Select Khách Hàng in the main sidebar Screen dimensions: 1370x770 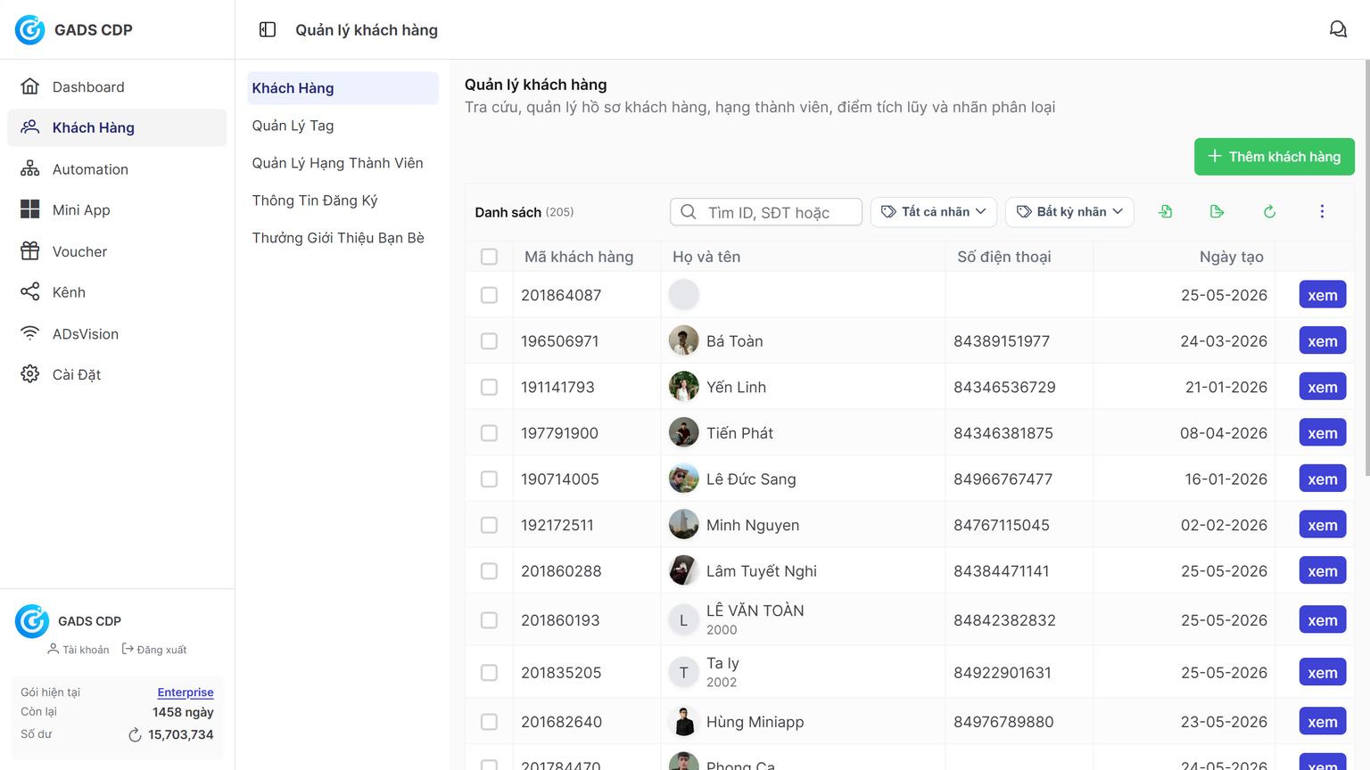(x=117, y=127)
